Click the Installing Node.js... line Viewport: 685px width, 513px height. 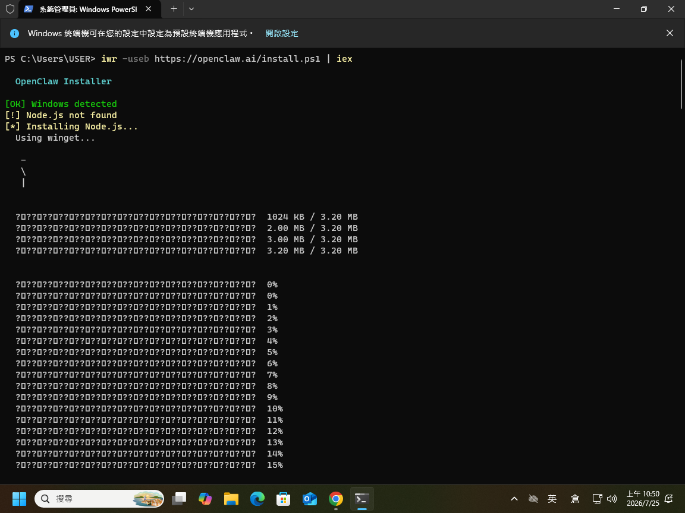coord(71,126)
